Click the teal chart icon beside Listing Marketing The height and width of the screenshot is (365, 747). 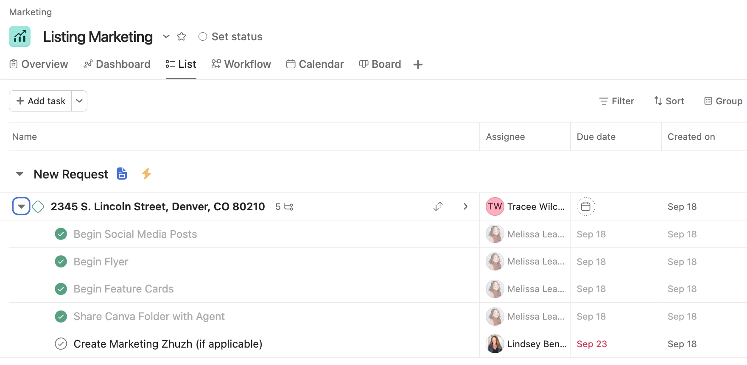[x=20, y=36]
